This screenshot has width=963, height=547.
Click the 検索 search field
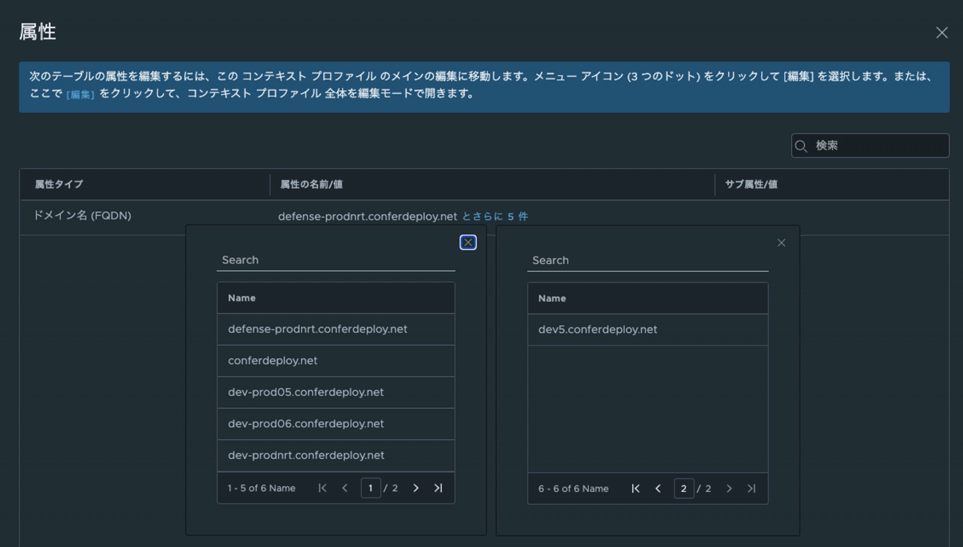tap(876, 146)
